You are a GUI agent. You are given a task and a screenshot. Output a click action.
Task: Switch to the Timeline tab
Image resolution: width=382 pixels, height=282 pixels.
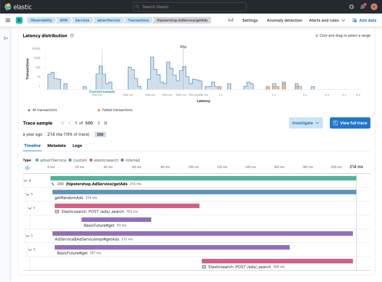(x=32, y=146)
